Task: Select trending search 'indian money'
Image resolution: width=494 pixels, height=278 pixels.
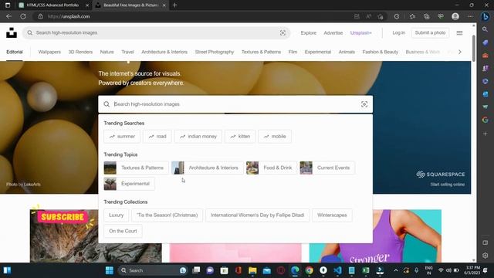Action: pos(198,137)
